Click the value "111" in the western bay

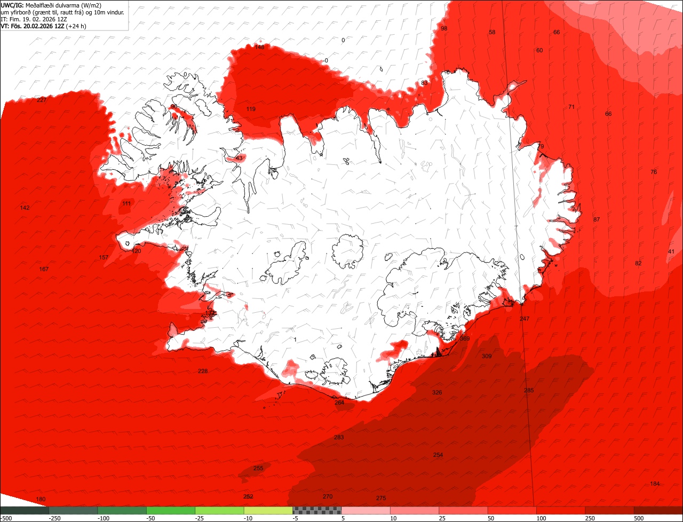126,203
